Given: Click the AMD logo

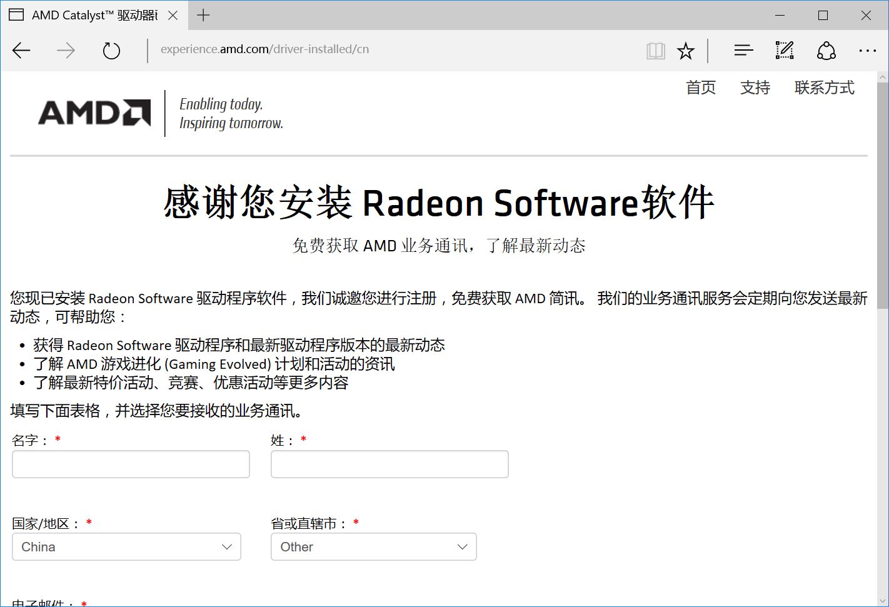Looking at the screenshot, I should point(94,113).
